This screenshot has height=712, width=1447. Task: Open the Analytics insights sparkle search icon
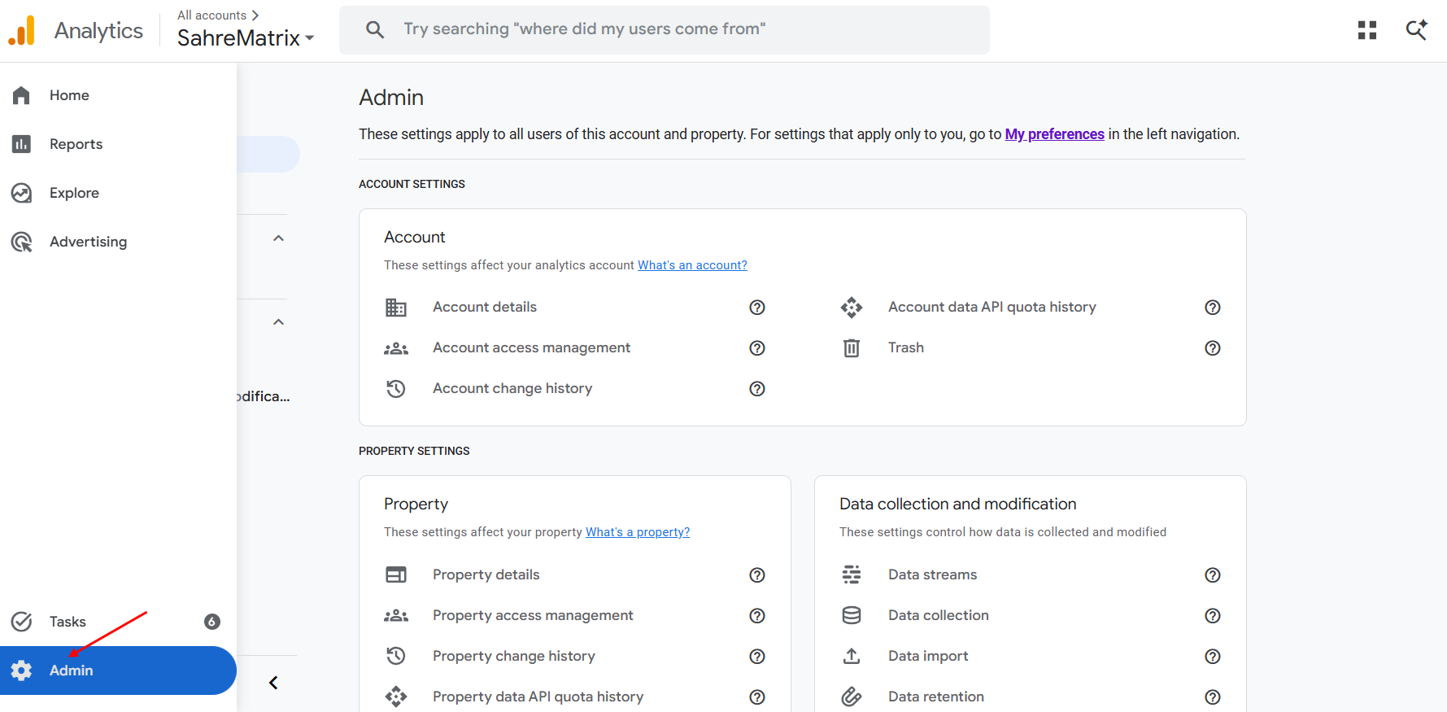[x=1417, y=30]
